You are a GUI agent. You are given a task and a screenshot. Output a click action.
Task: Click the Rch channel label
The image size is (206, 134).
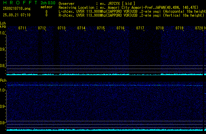(x=3, y=80)
